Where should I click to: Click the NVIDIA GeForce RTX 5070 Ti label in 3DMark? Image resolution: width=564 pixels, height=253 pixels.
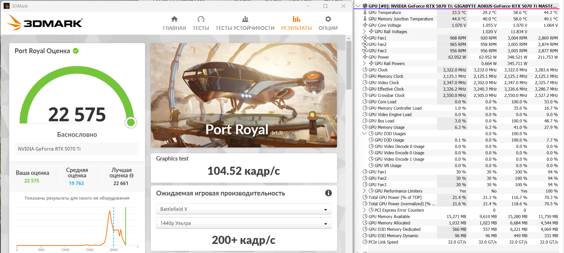pyautogui.click(x=49, y=149)
